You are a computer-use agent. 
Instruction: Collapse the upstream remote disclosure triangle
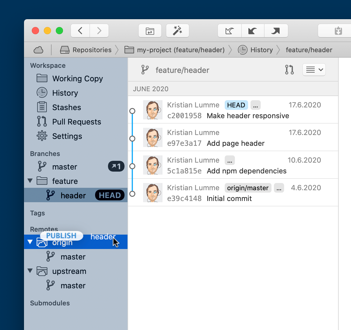[x=30, y=271]
